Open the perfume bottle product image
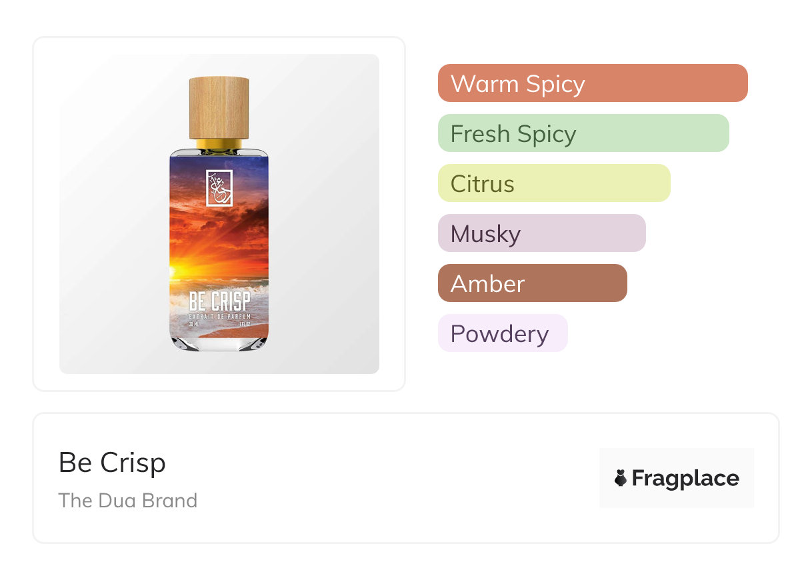 pyautogui.click(x=219, y=213)
